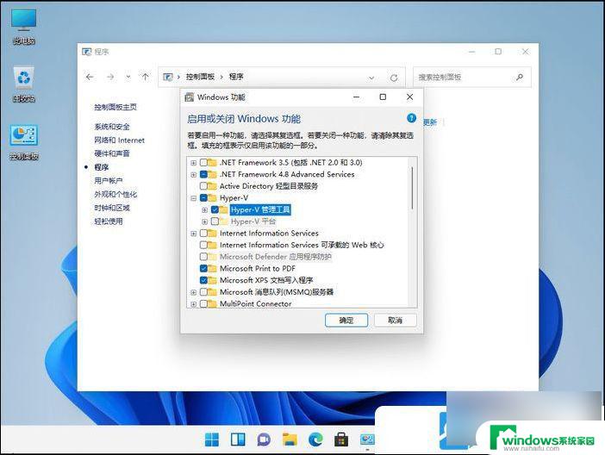
Task: Select 网络和 Internet category
Action: click(x=119, y=140)
